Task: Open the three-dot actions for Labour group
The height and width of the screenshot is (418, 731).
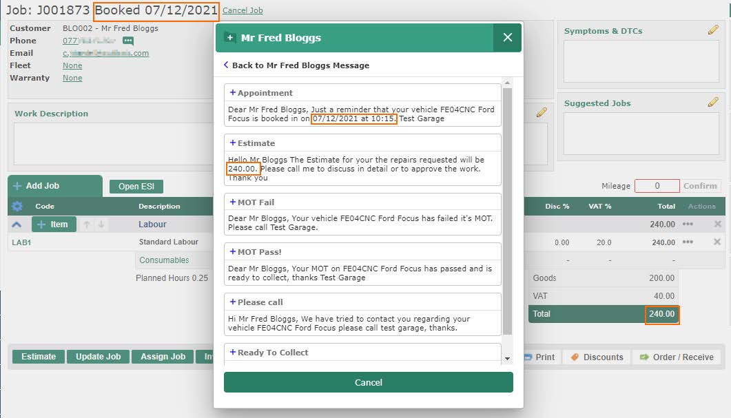Action: tap(688, 224)
